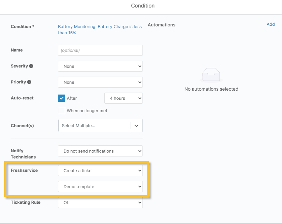Image resolution: width=282 pixels, height=223 pixels.
Task: Open the 'Demo template' dropdown
Action: [100, 186]
